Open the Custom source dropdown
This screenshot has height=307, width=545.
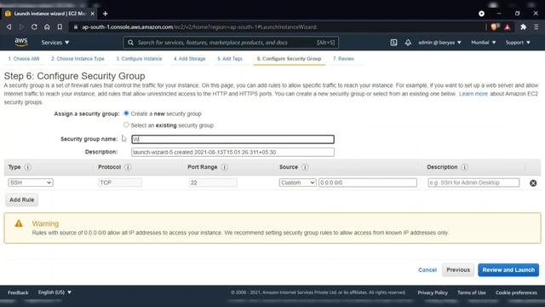[297, 182]
